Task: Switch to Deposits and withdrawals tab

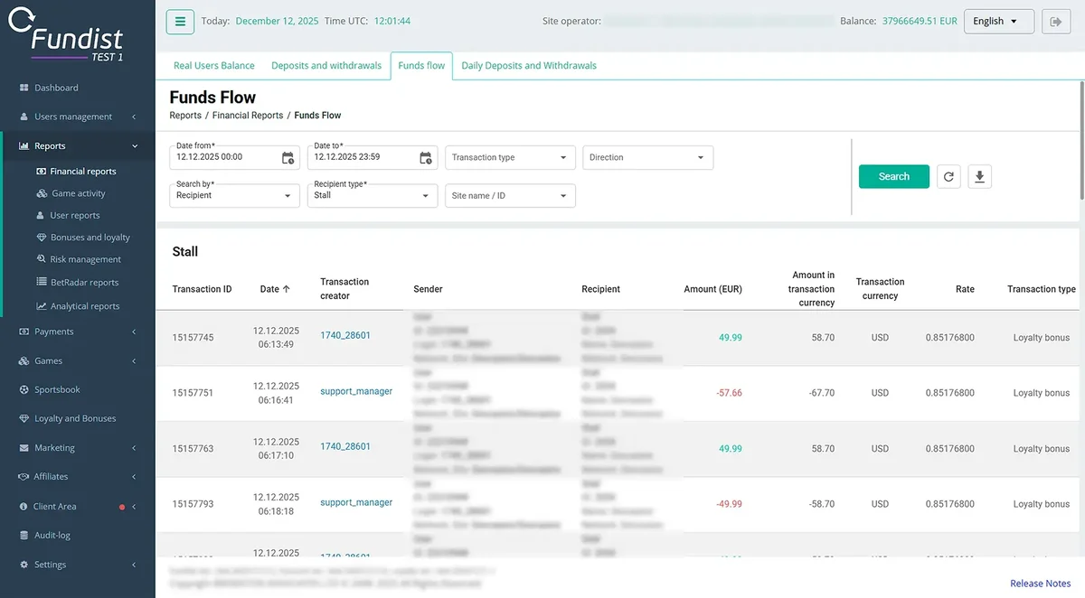Action: [326, 65]
